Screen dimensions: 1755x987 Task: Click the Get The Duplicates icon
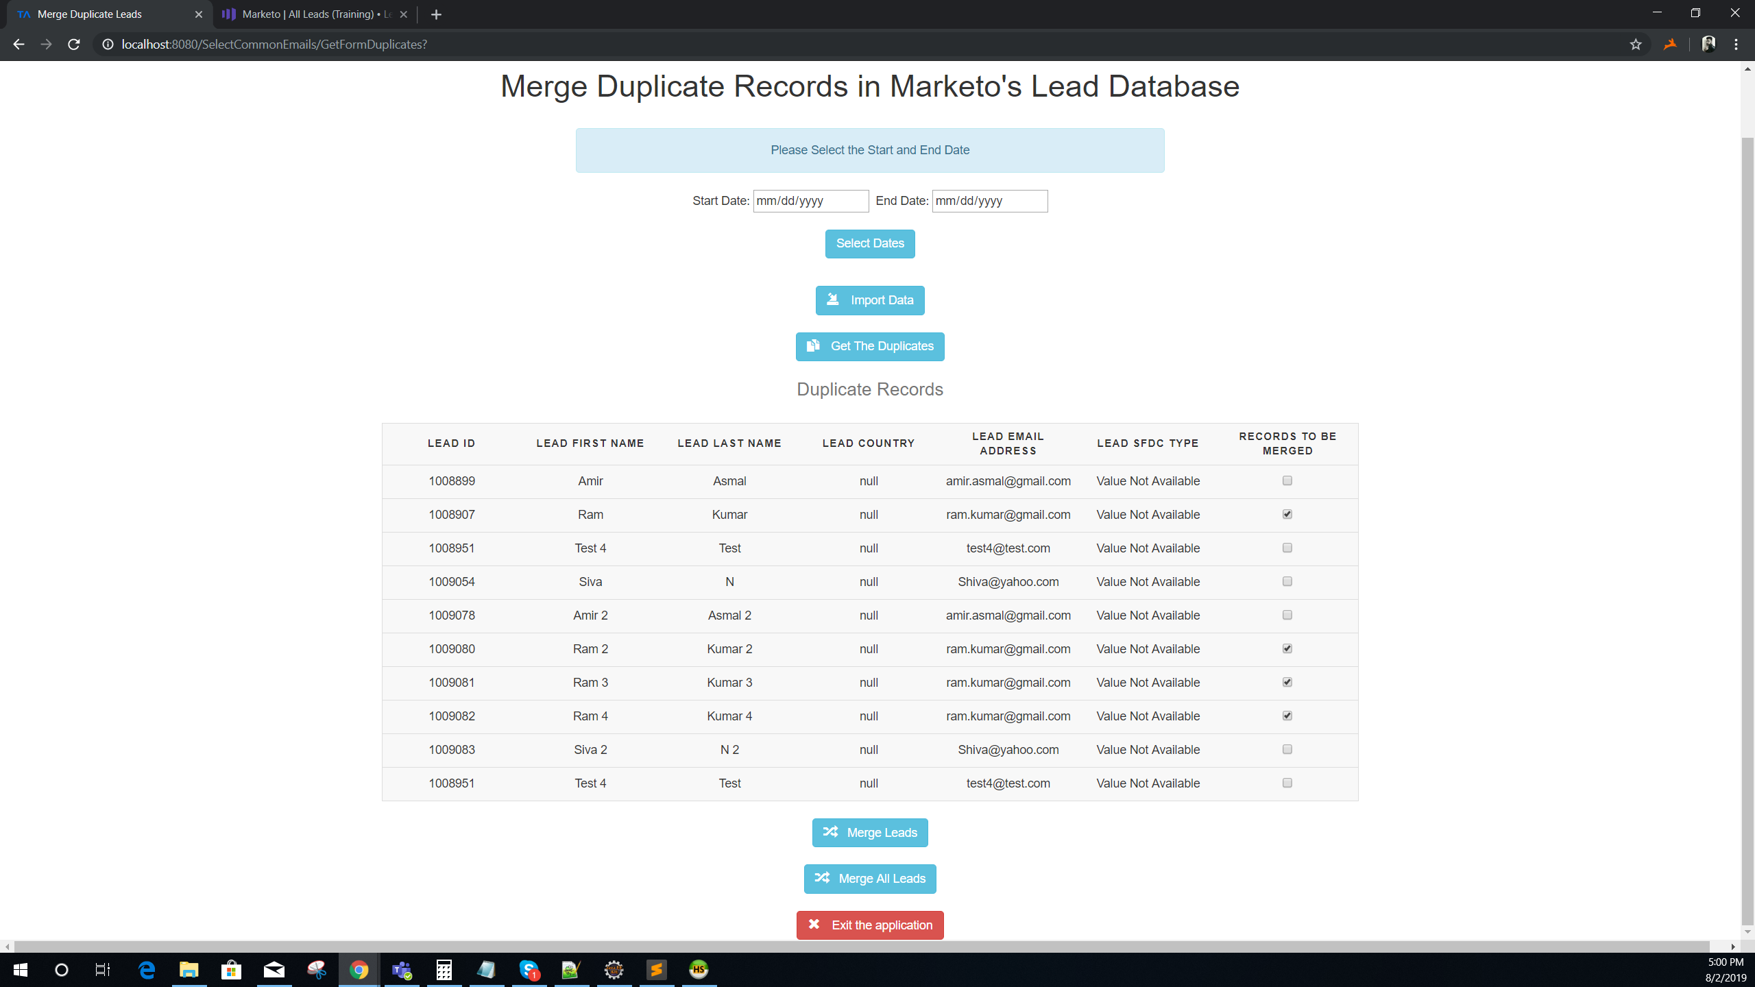click(816, 346)
